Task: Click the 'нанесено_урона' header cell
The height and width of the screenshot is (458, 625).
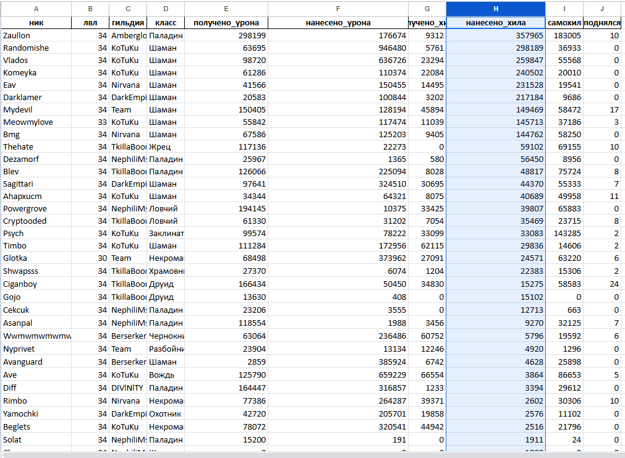Action: pos(338,23)
